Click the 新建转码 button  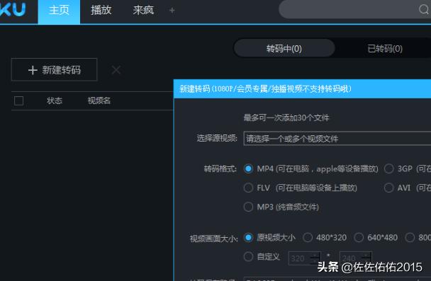[x=54, y=69]
